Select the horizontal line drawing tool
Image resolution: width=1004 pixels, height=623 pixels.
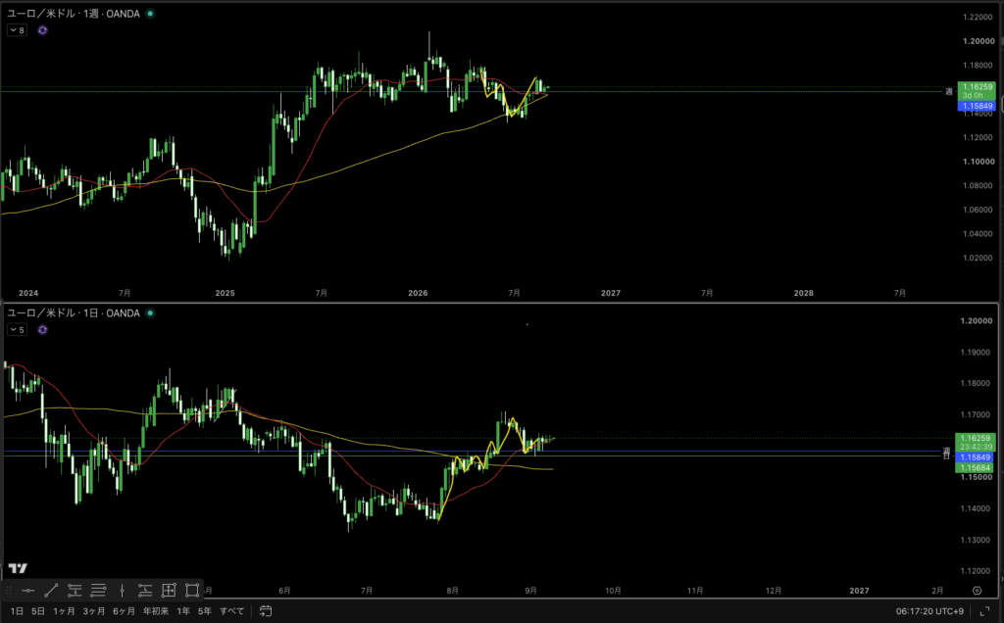point(27,591)
